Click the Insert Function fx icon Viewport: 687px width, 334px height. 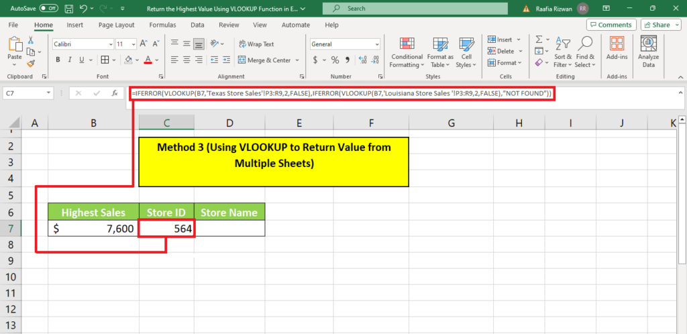115,93
